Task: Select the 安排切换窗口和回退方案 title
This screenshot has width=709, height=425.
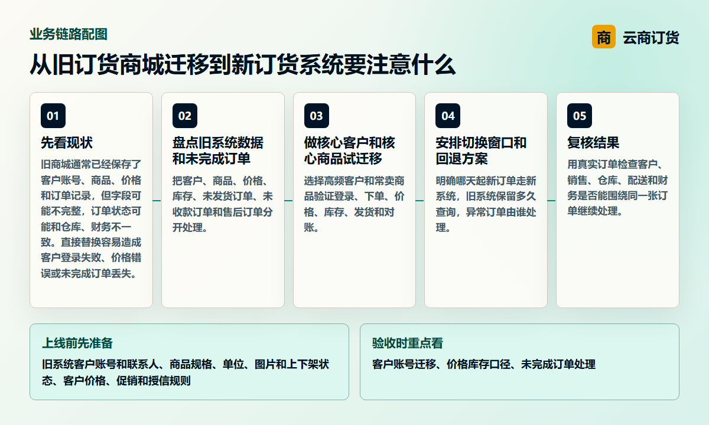Action: 481,151
